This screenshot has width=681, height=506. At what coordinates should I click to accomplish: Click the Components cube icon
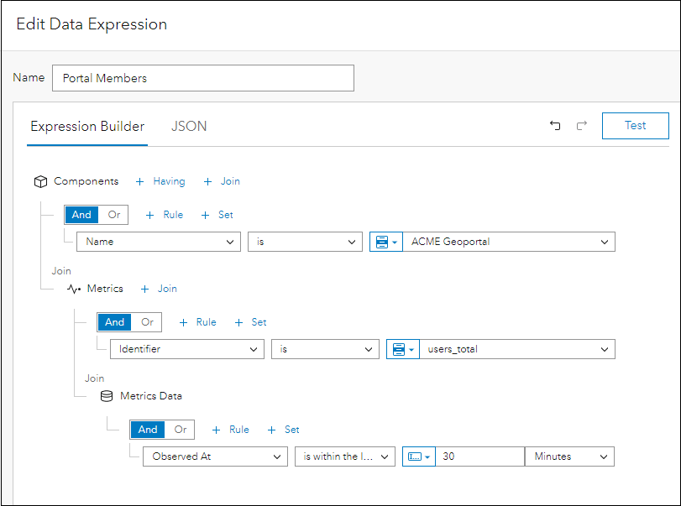[39, 181]
